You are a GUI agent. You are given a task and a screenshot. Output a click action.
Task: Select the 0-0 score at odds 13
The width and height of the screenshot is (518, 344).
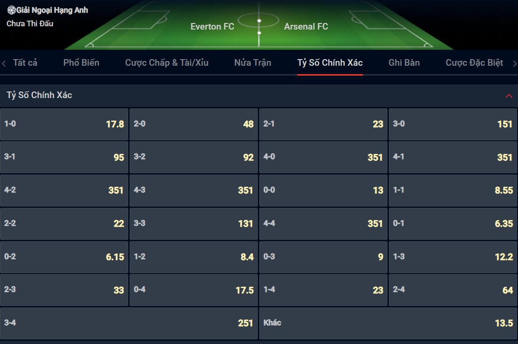(323, 191)
